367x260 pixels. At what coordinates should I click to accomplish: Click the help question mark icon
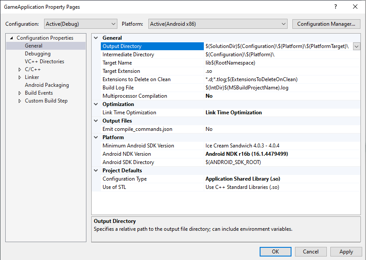point(335,7)
